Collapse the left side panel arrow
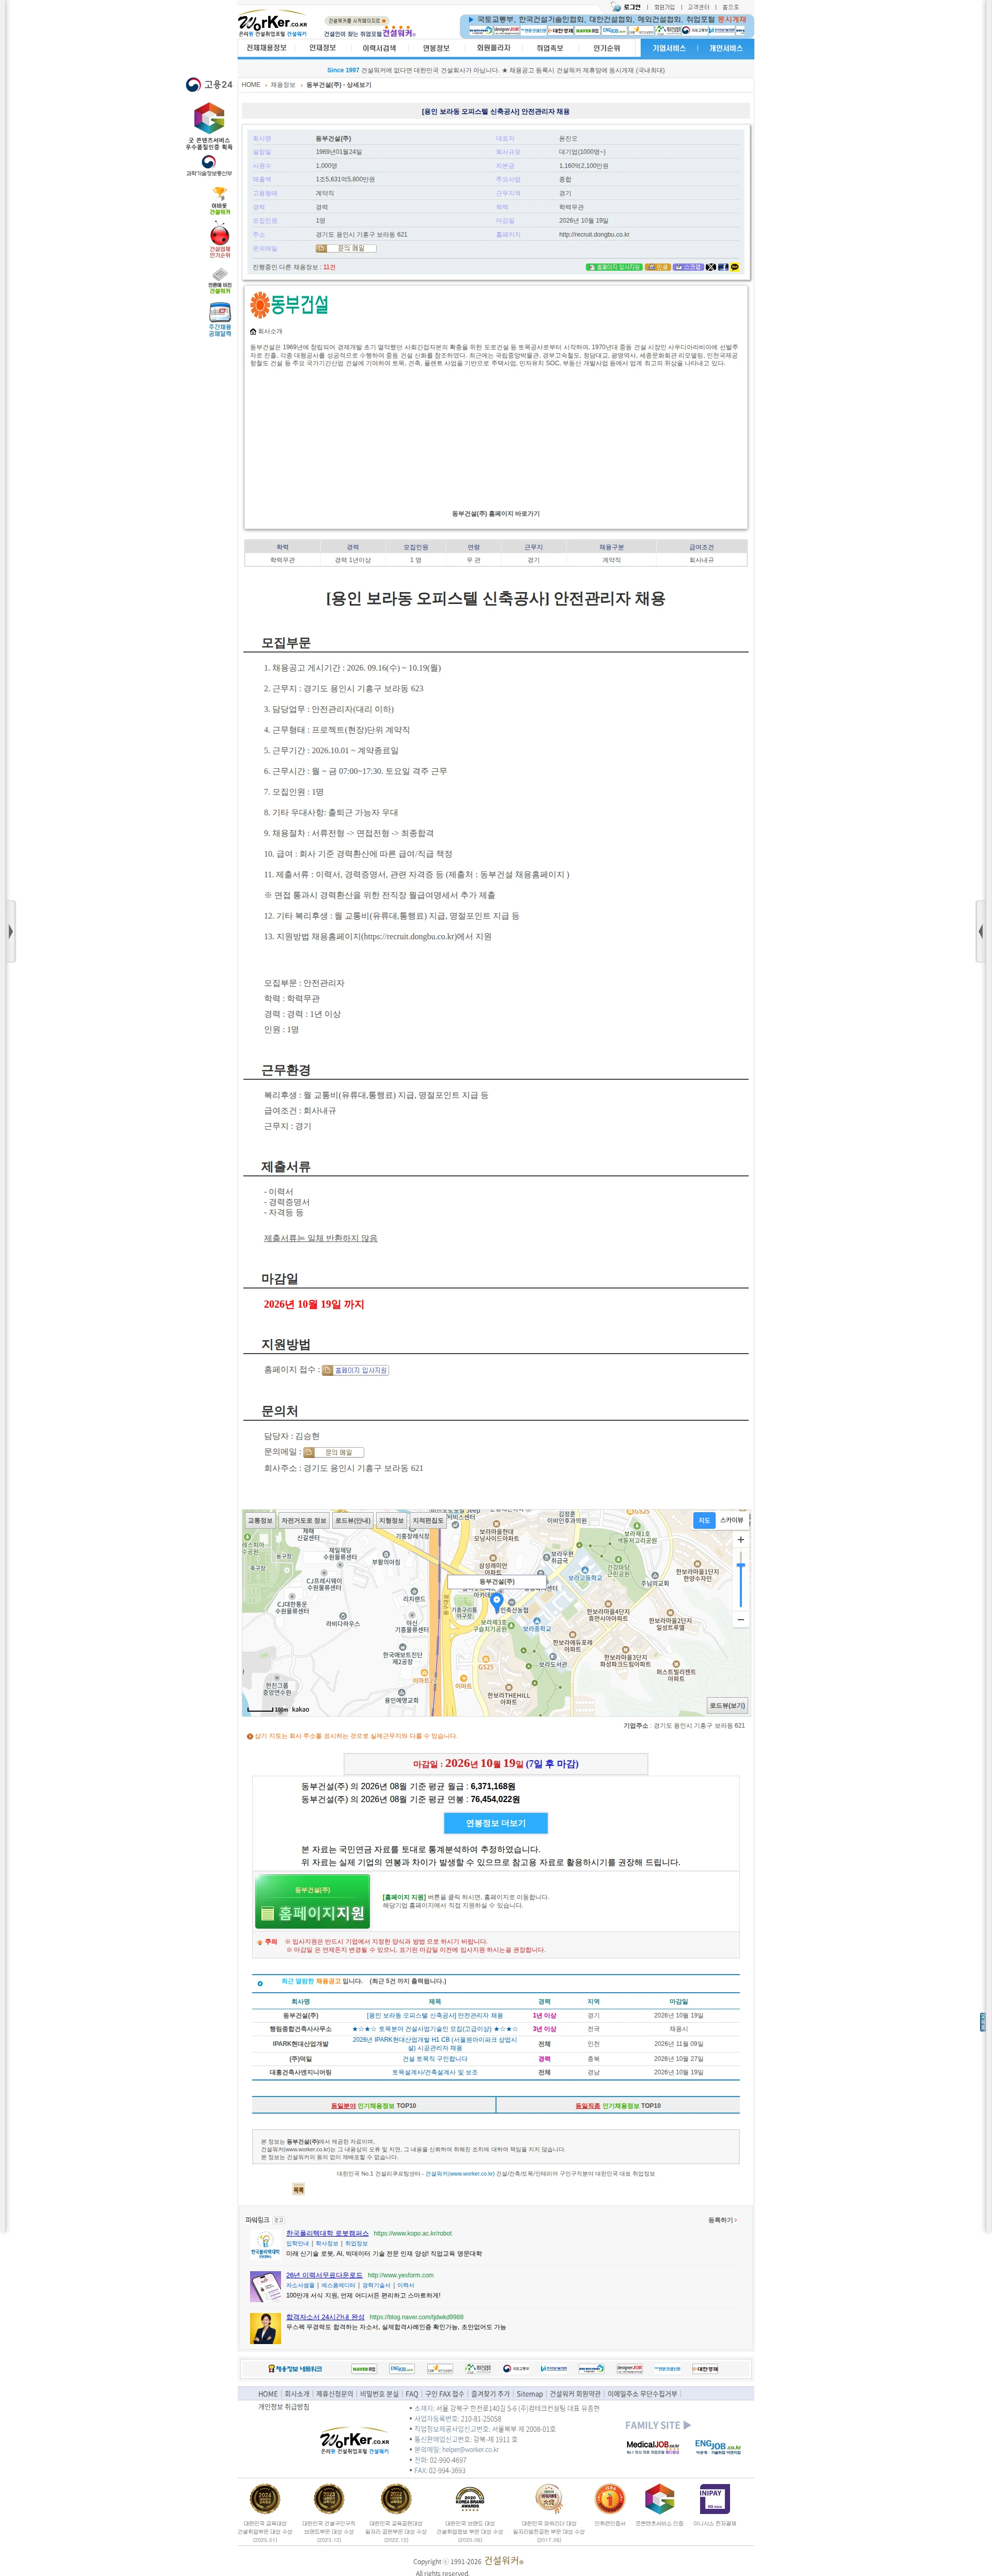Screen dimensions: 992x2576 click(x=10, y=931)
